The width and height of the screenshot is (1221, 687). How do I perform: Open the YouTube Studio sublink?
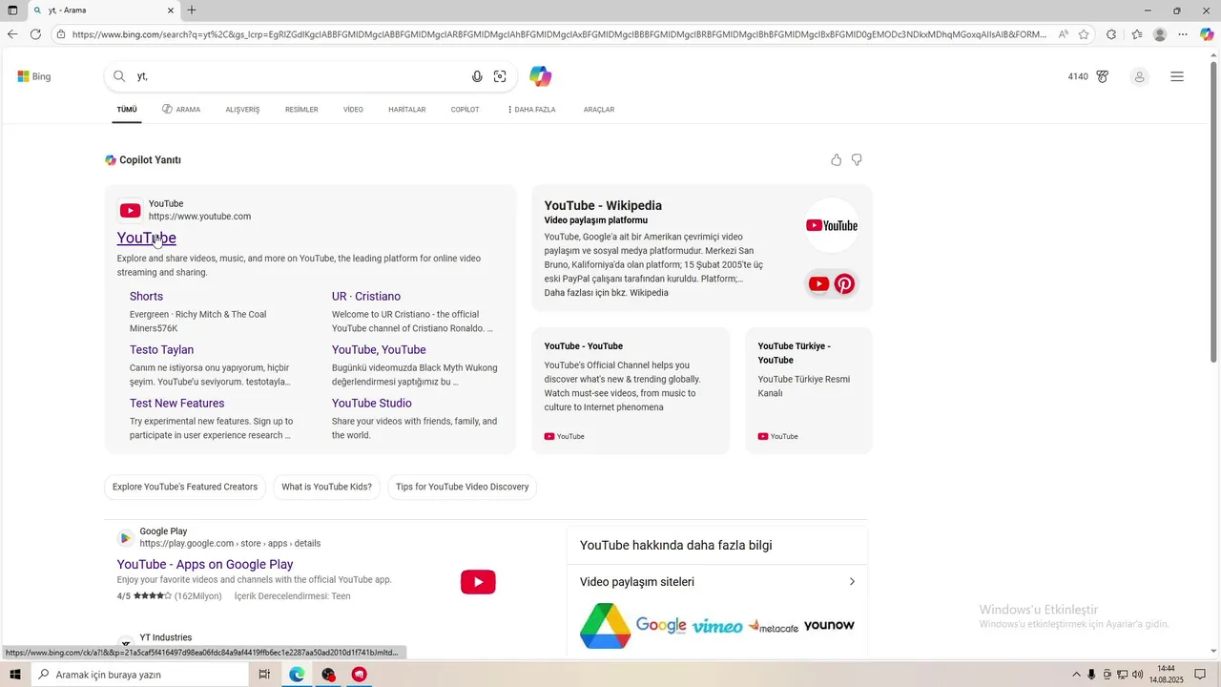pos(372,404)
